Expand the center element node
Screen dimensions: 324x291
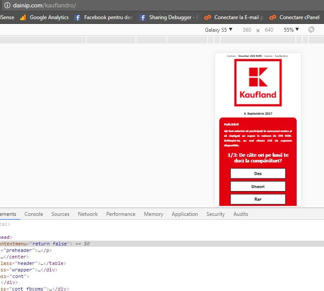14,257
